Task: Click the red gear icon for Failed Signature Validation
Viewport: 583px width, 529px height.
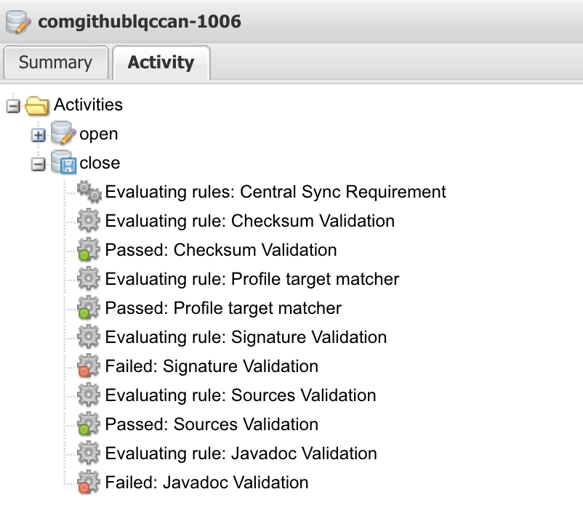Action: click(x=88, y=366)
